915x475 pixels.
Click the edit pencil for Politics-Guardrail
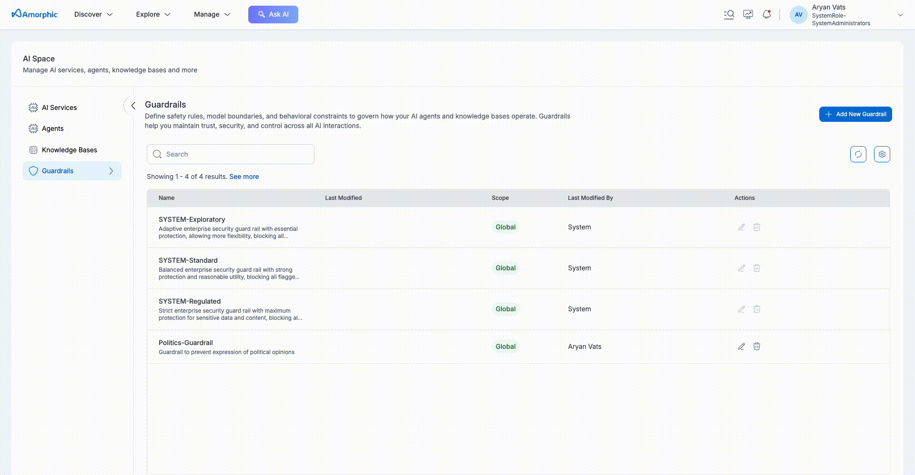(741, 346)
